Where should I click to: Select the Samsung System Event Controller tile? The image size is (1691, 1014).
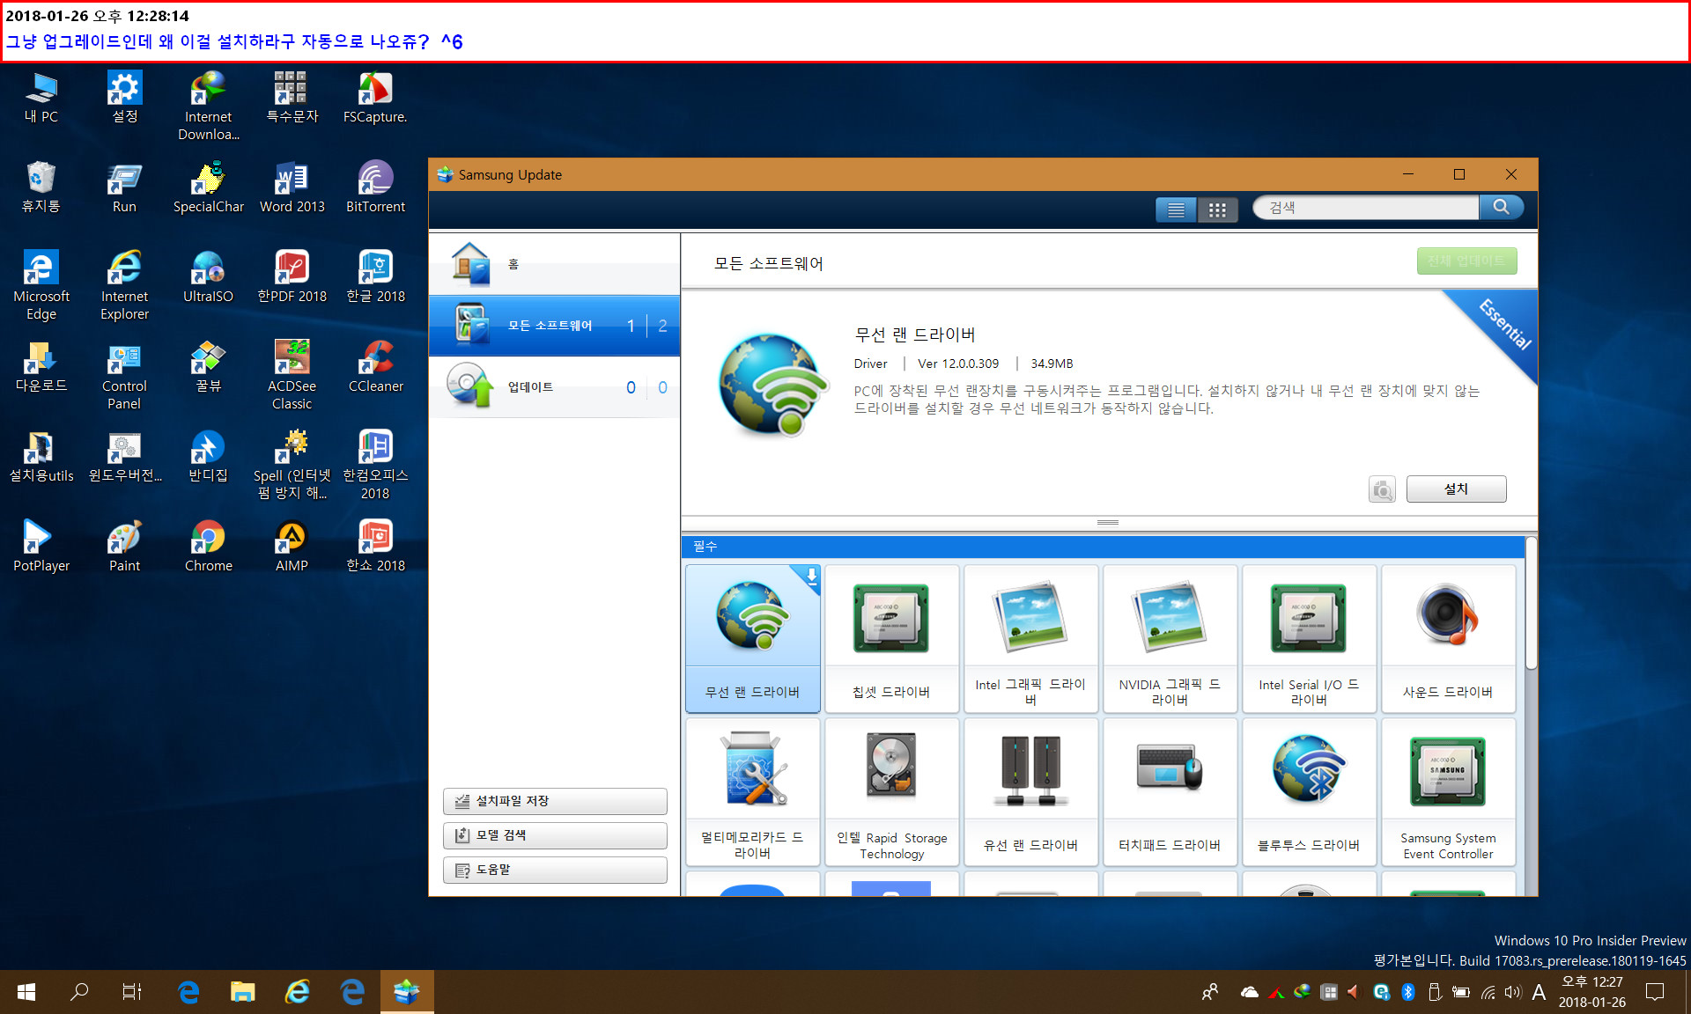[1448, 791]
